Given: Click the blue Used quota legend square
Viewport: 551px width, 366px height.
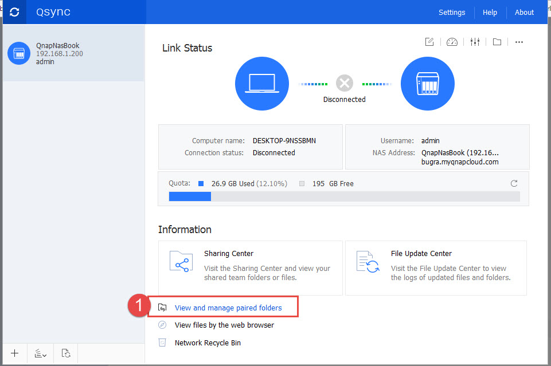Looking at the screenshot, I should point(201,183).
